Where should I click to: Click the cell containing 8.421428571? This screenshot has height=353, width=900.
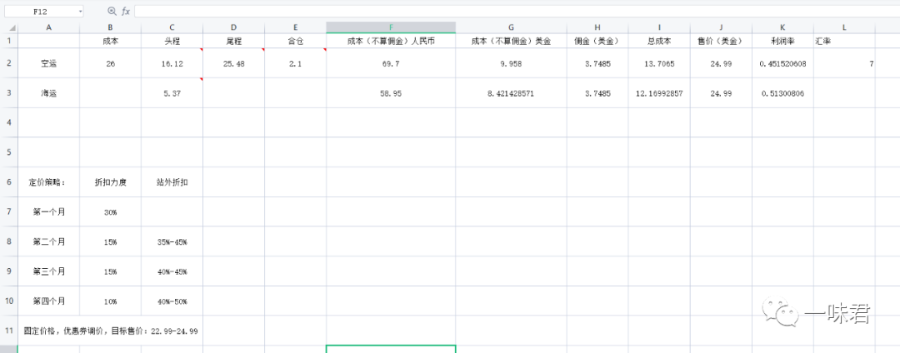click(512, 93)
